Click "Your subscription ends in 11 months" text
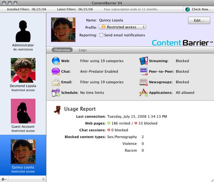This screenshot has height=182, width=214. 130,9
